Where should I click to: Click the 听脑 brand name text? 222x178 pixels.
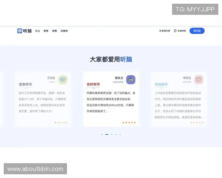point(27,31)
